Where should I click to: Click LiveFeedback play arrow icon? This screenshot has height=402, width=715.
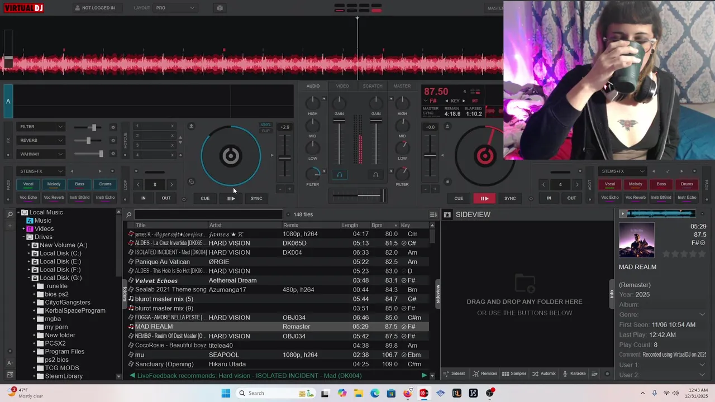424,376
